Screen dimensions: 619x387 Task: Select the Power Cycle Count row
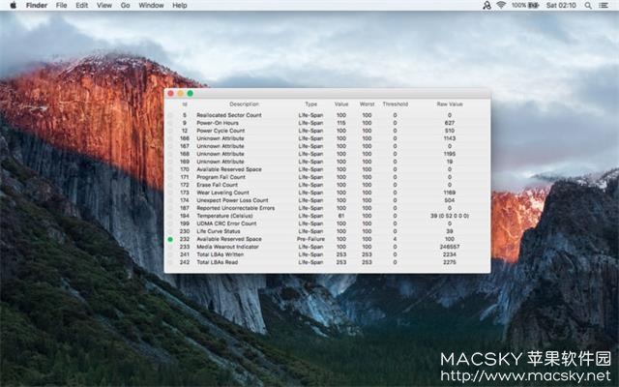327,131
